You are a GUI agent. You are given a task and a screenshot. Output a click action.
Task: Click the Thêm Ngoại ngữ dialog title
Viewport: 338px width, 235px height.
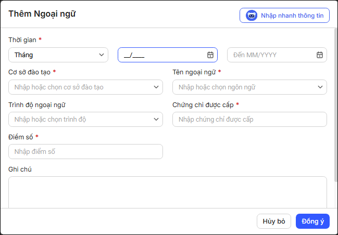[x=42, y=14]
